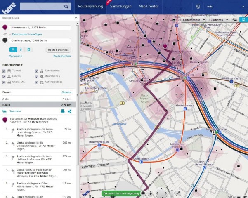Click step 1 Rosa-Luxemburg-Strasse direction
The width and height of the screenshot is (248, 198).
pos(37,132)
